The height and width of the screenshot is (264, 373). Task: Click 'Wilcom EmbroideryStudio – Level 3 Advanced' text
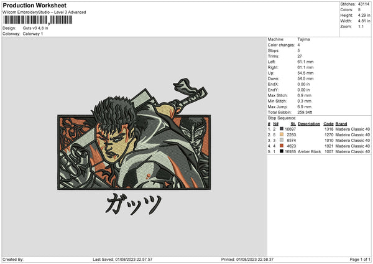coord(44,12)
